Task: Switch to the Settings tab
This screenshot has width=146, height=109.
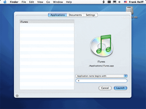Action: point(91,15)
